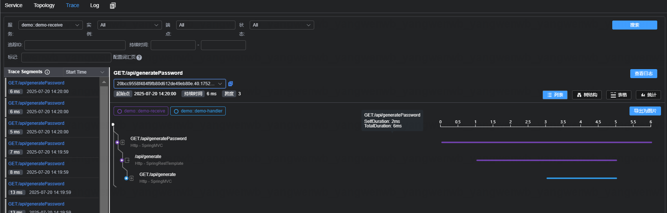Open the trace ID selector dropdown
Viewport: 667px width, 213px height.
(169, 84)
